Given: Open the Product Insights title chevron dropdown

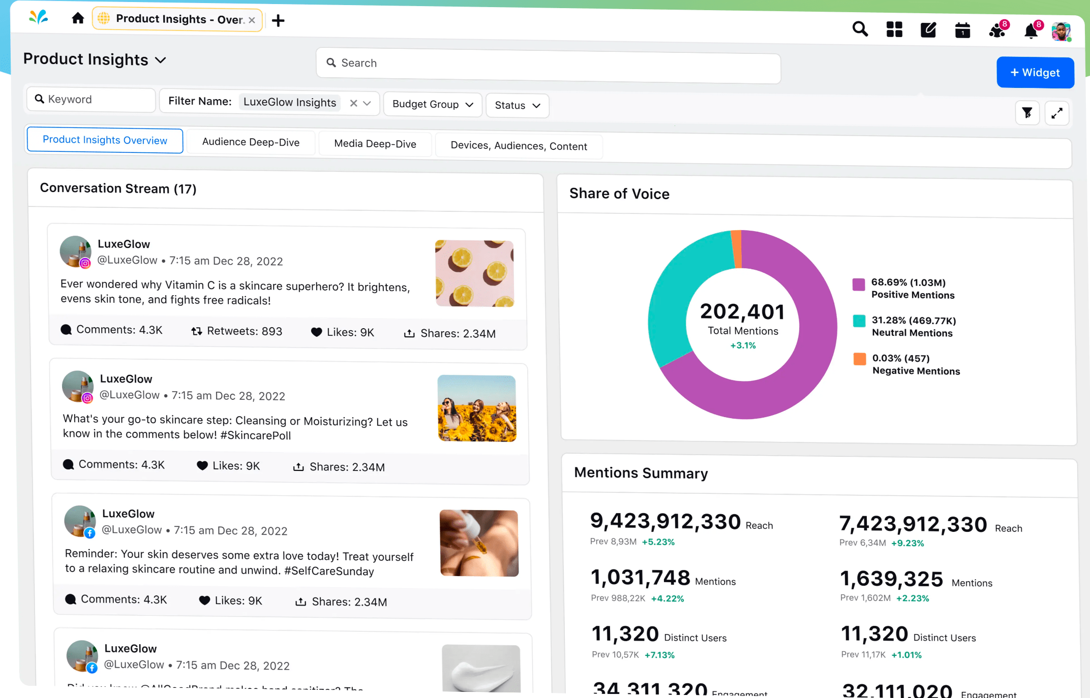Looking at the screenshot, I should click(x=160, y=59).
